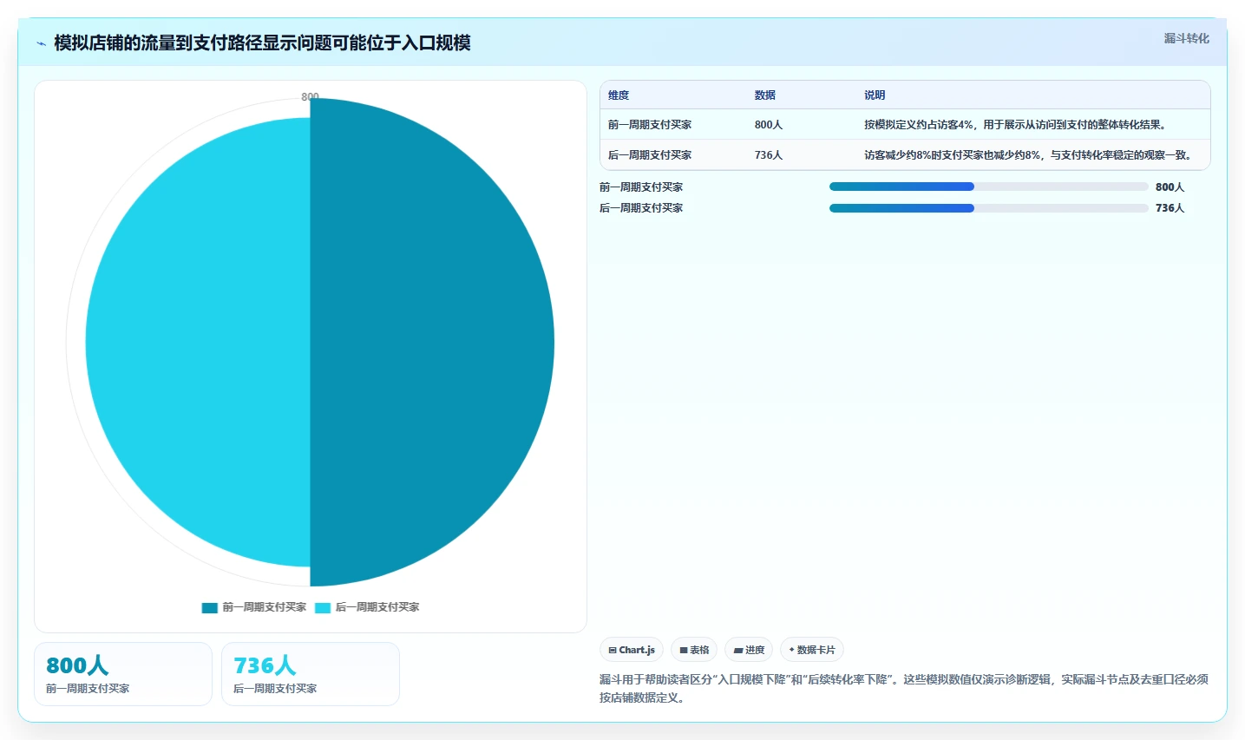Click the description starting 按模拟定义约占访客4%

1016,125
